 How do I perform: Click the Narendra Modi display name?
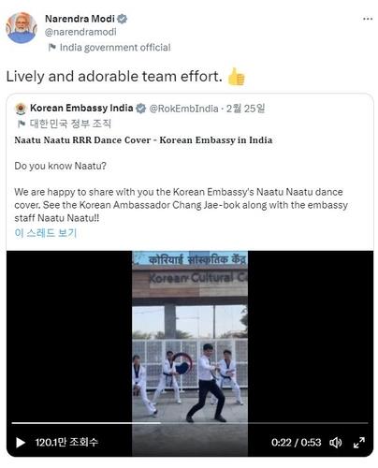80,19
